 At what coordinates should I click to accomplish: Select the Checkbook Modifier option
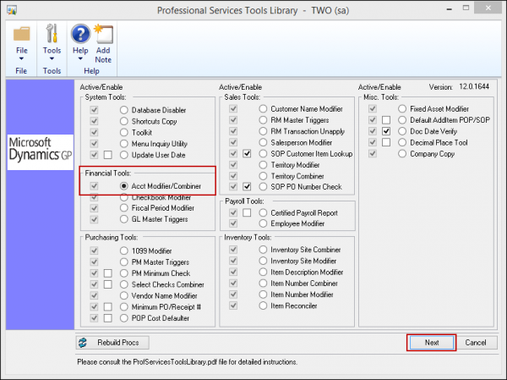click(124, 197)
